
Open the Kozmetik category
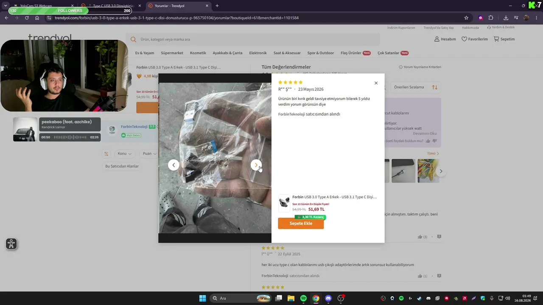tap(198, 53)
